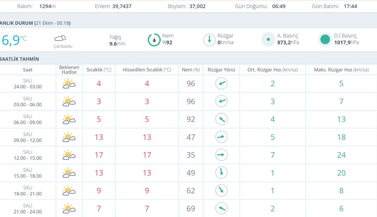Click the wind direction icon for 21.00 - 24.00
The width and height of the screenshot is (377, 217).
221,208
